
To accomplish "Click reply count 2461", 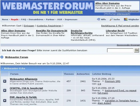I will tap(83, 81).
